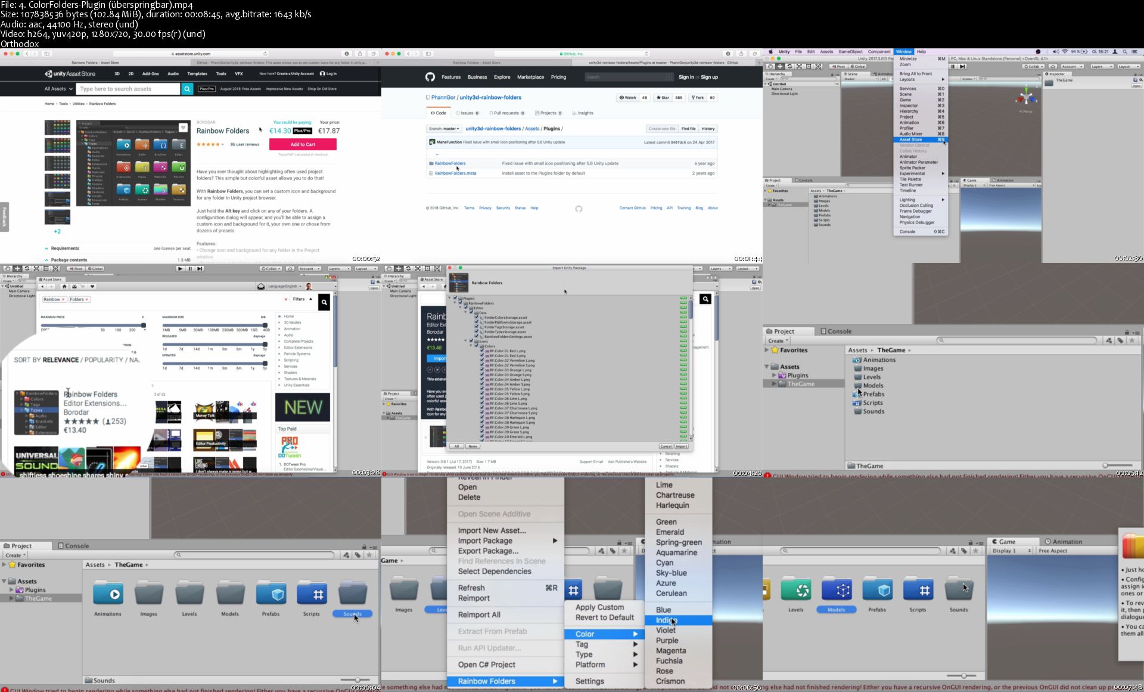
Task: Uncheck FolderColorsStorage.asset in import list
Action: (x=477, y=317)
